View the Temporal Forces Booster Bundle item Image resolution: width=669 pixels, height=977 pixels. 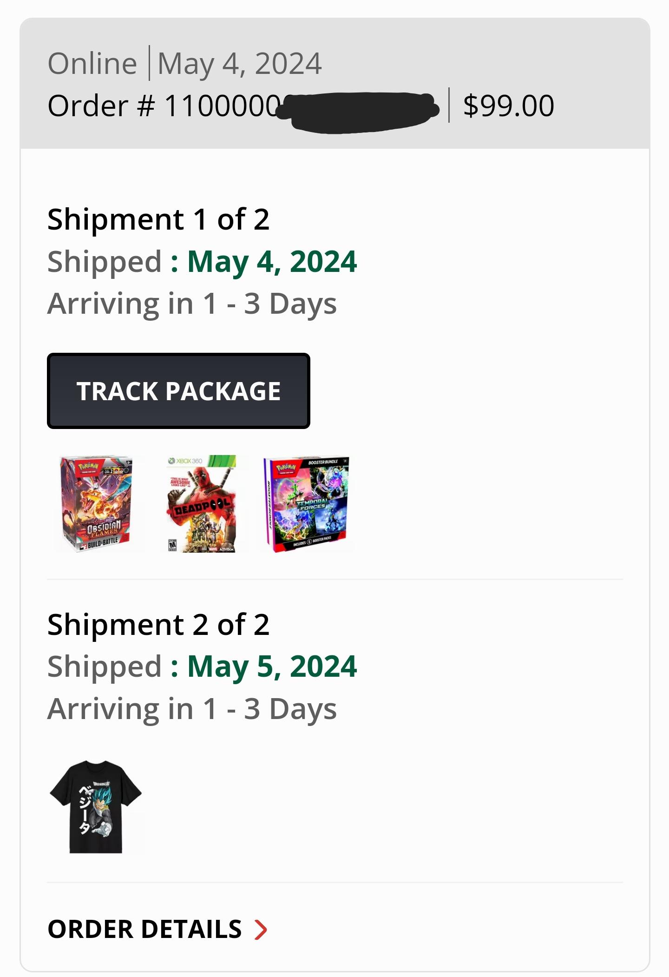[307, 504]
